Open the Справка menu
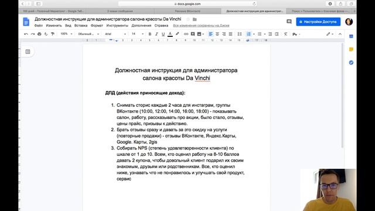Screen dimensions: 375x211 point(161,25)
